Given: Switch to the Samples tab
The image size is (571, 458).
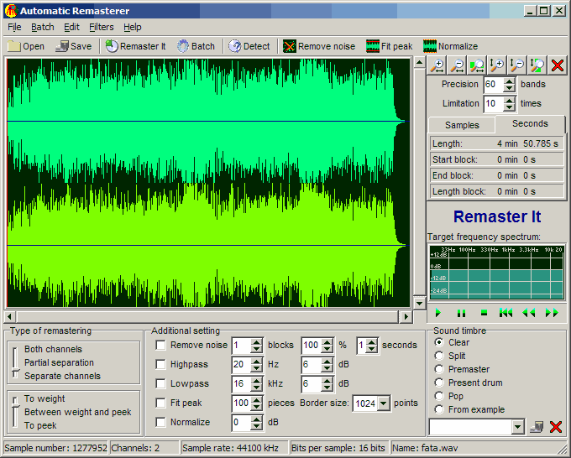Looking at the screenshot, I should (x=462, y=125).
